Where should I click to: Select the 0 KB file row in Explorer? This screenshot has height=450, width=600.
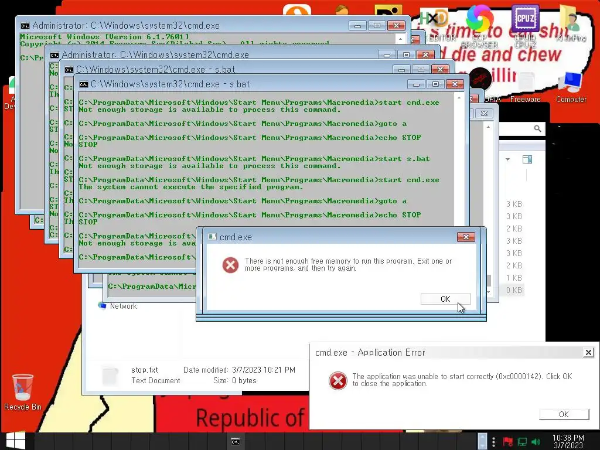click(512, 290)
